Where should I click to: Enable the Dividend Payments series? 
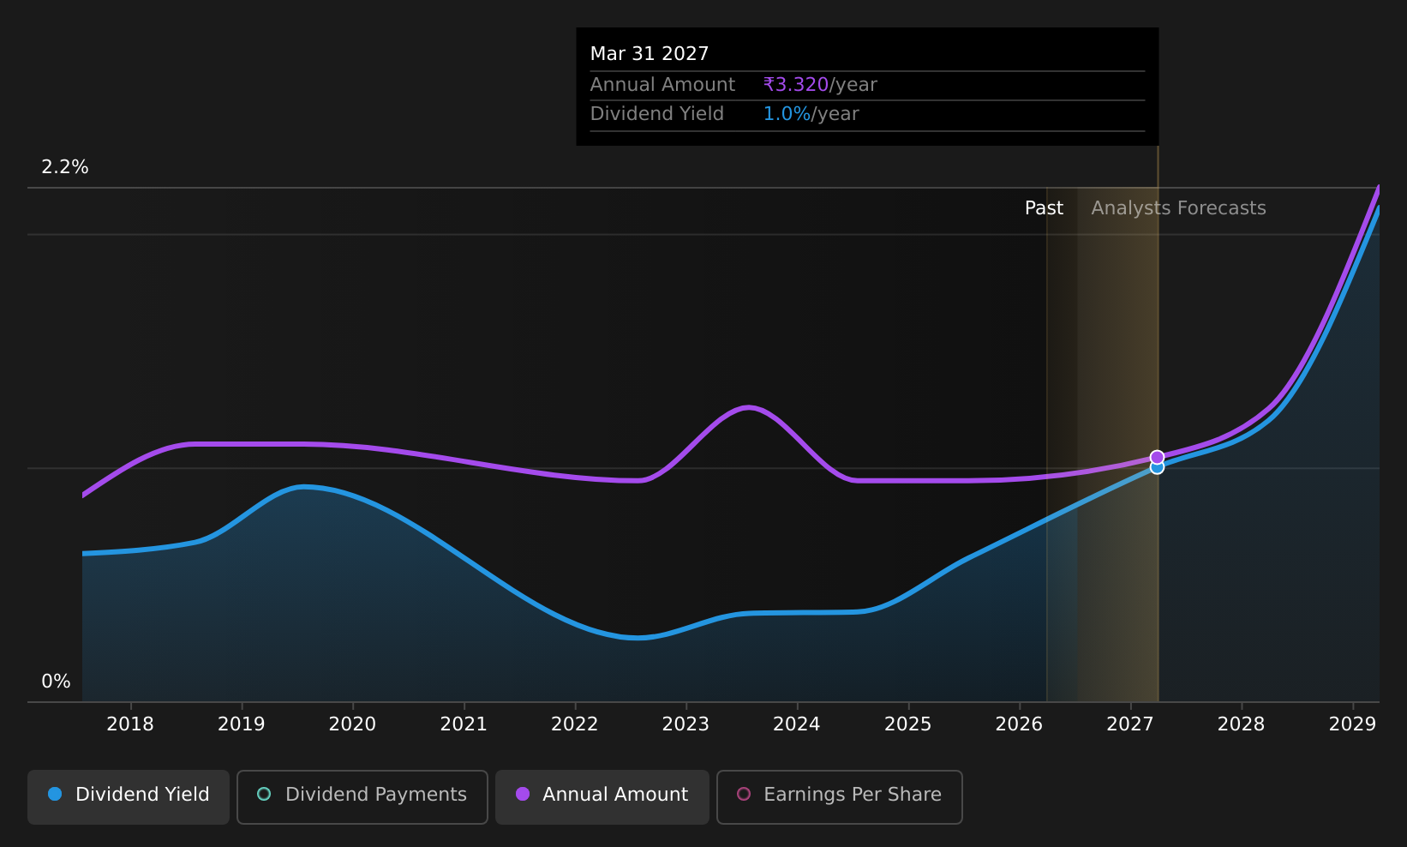(362, 796)
